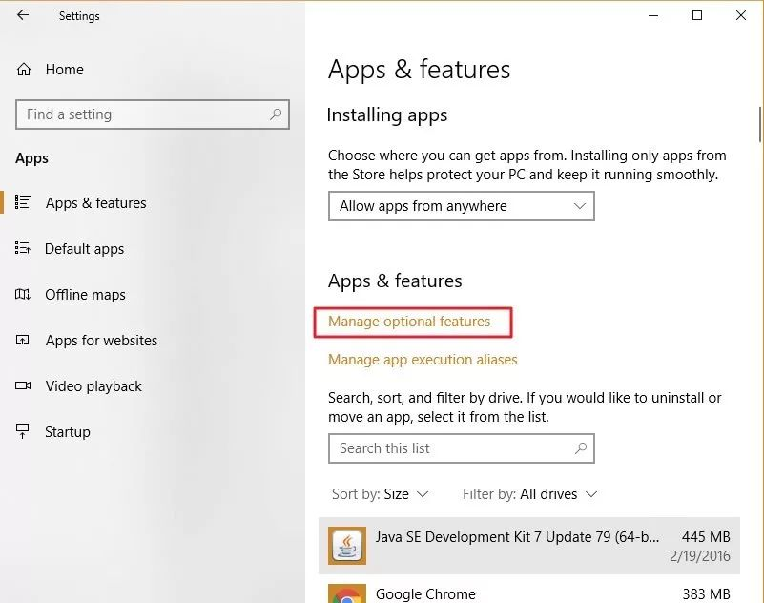Click the Java app icon
Viewport: 764px width, 603px height.
tap(347, 546)
